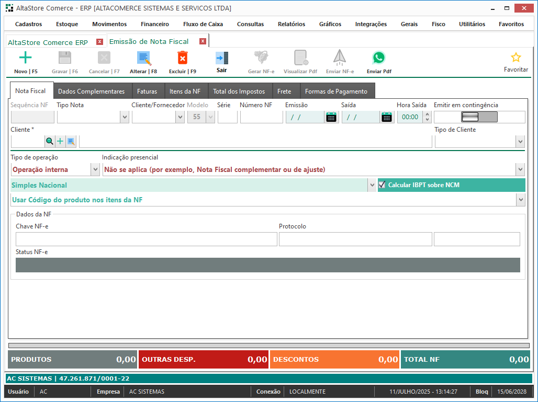Open the Gerais menu
The width and height of the screenshot is (538, 402).
409,24
